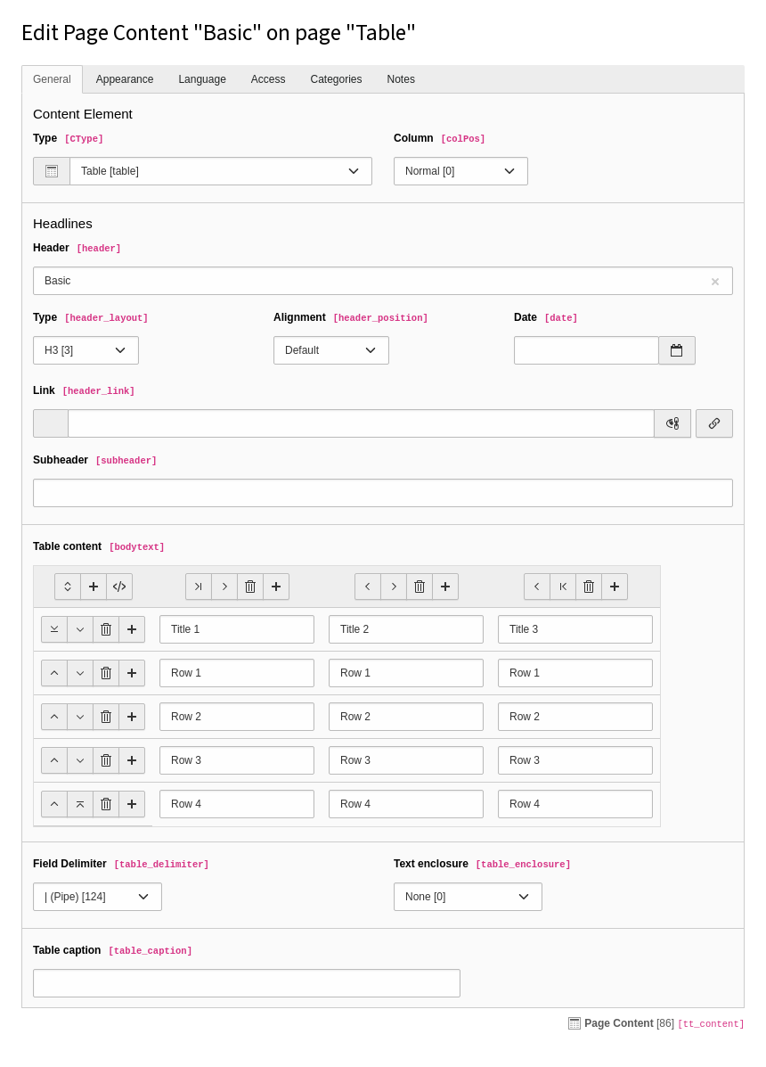This screenshot has height=1067, width=766.
Task: Open the Field Delimiter dropdown
Action: click(97, 897)
